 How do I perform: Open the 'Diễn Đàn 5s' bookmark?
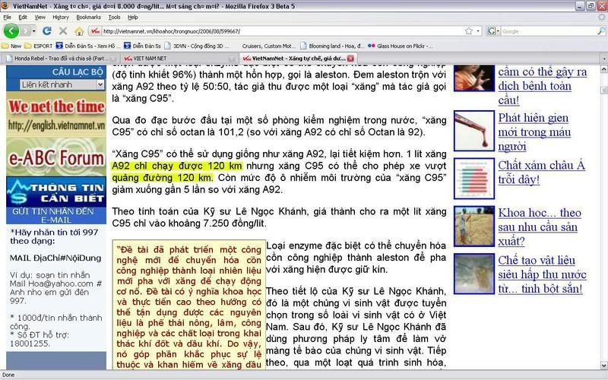142,46
